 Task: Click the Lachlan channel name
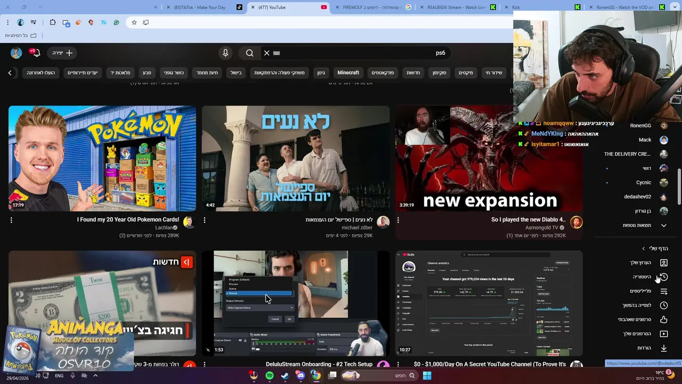coord(164,228)
